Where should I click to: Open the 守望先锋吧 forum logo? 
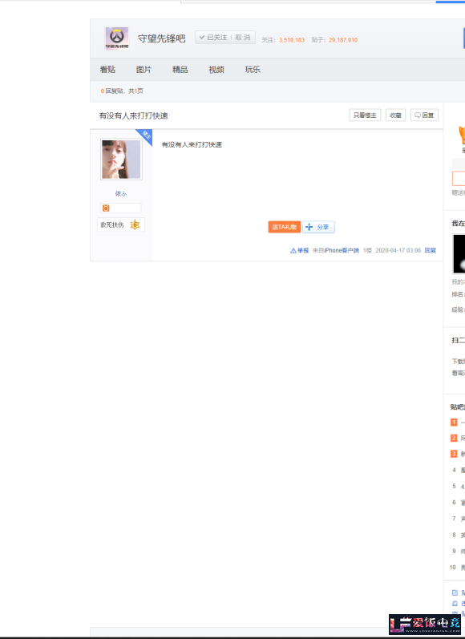tap(117, 38)
